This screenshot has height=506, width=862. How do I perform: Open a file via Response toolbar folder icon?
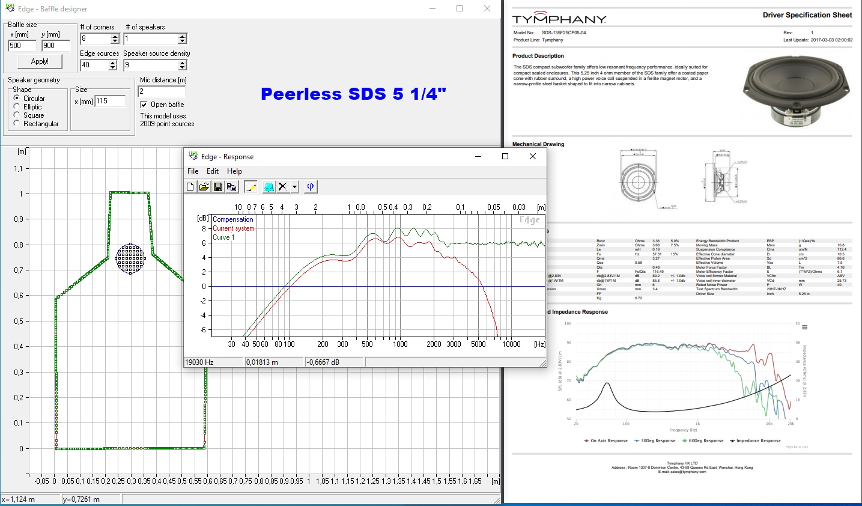204,187
